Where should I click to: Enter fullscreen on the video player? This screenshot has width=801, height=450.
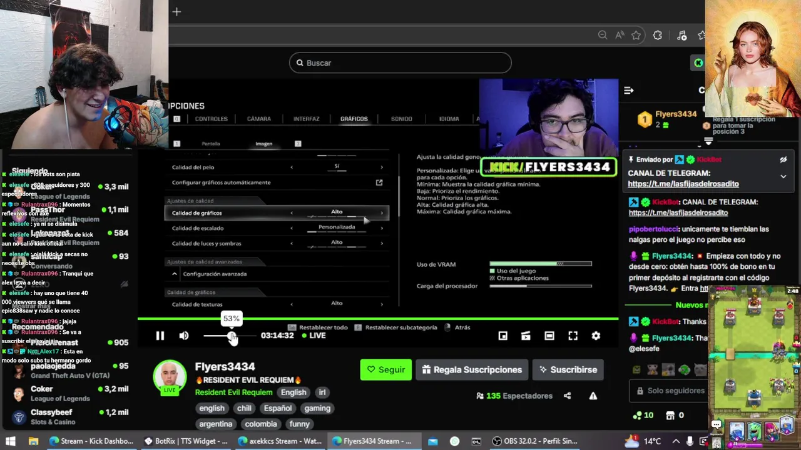(573, 336)
